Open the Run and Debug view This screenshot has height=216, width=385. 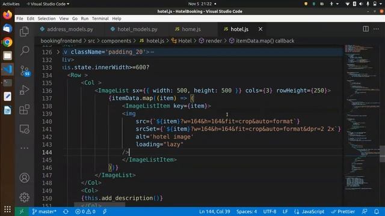coord(24,90)
